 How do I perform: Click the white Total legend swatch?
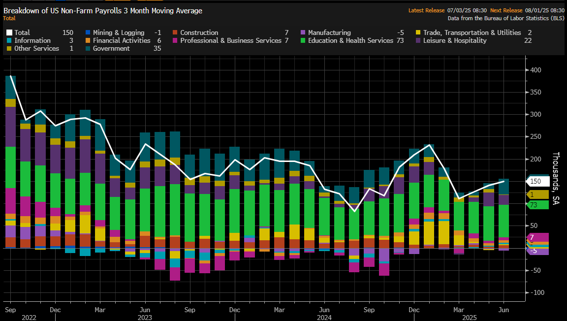tap(9, 33)
